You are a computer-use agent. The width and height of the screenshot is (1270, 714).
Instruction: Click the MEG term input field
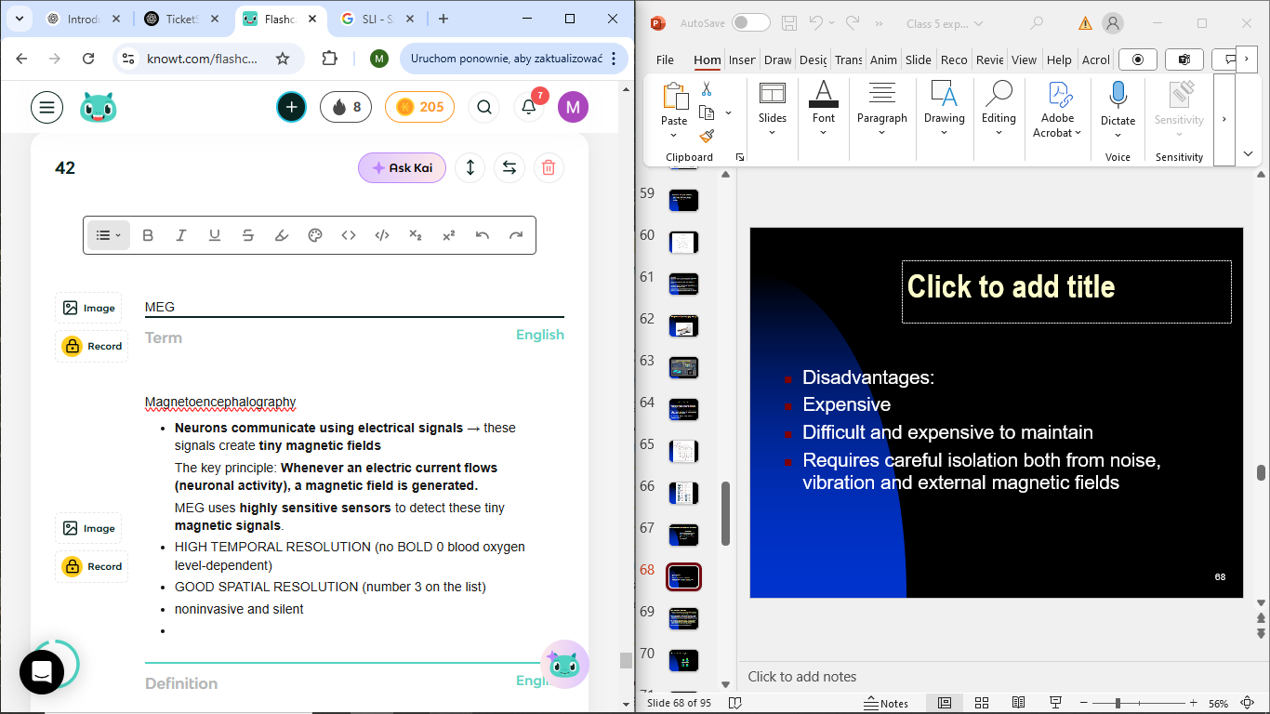pyautogui.click(x=354, y=307)
